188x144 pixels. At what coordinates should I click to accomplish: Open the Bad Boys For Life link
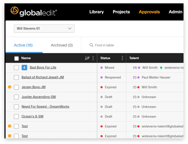[43, 67]
